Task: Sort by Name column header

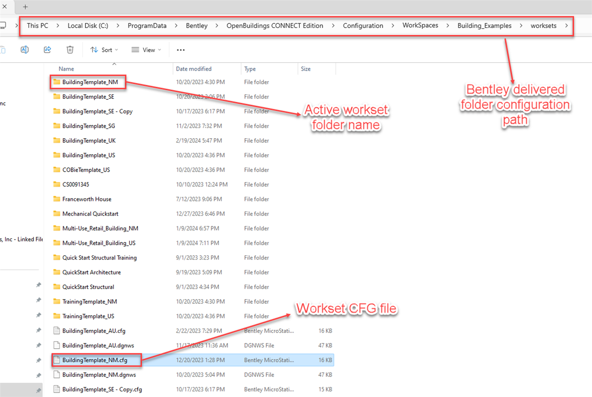Action: pyautogui.click(x=66, y=69)
